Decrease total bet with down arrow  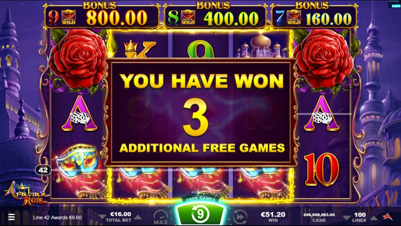(102, 217)
